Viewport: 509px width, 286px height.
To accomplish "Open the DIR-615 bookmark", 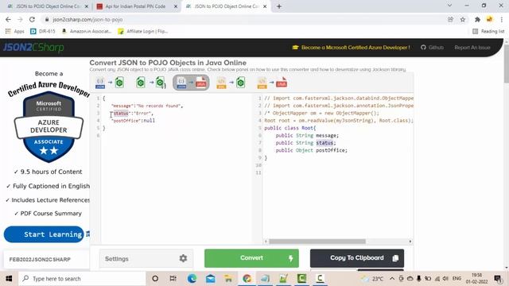I will pos(42,31).
